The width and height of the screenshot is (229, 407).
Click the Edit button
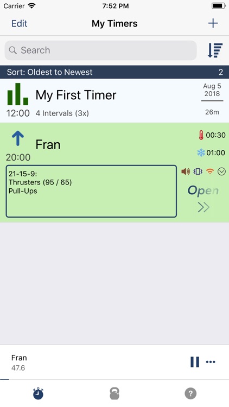19,23
